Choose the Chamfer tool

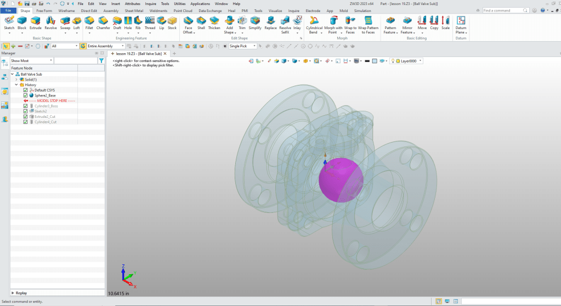click(x=103, y=22)
